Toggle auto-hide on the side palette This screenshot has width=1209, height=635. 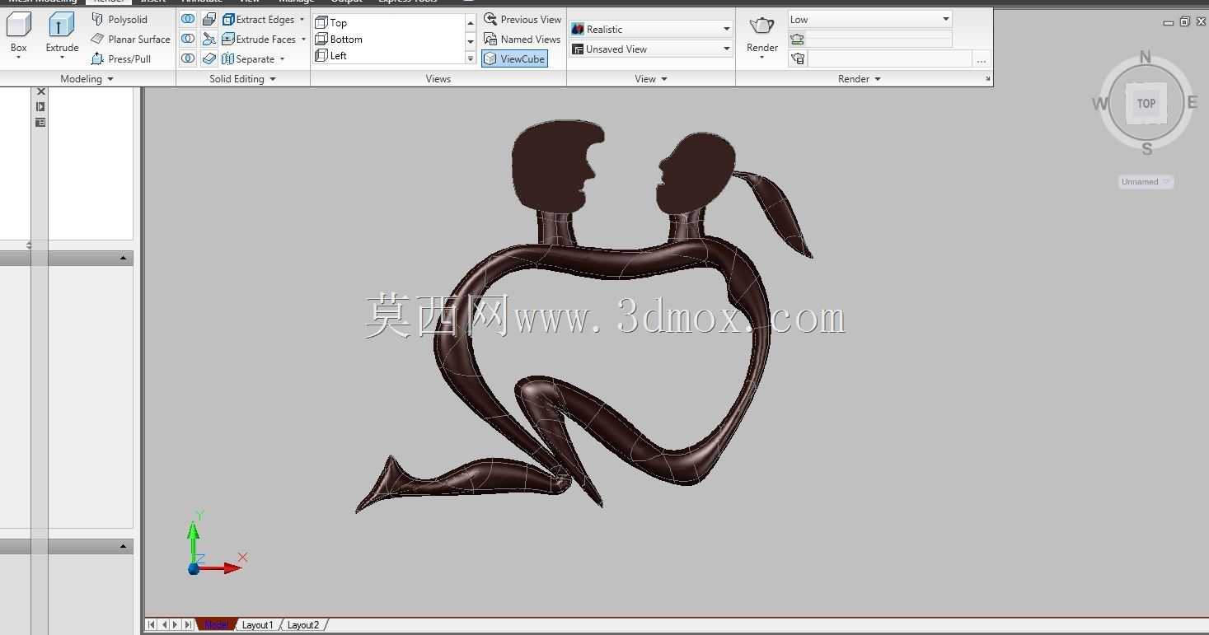coord(40,106)
